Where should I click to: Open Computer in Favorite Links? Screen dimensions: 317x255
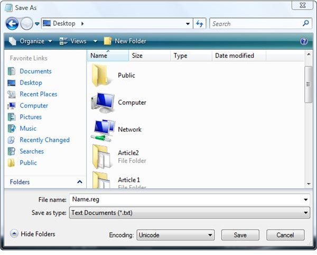(x=34, y=105)
